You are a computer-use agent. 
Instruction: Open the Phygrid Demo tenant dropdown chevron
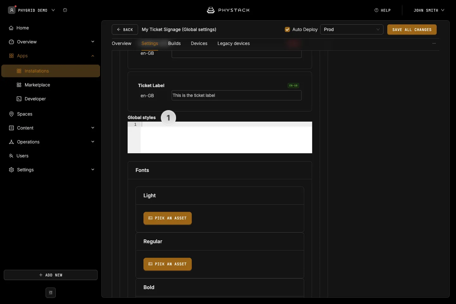(x=53, y=10)
